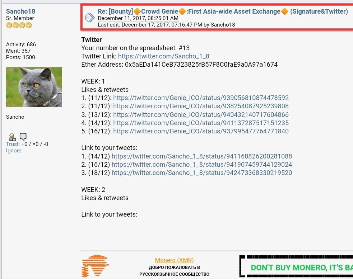
Task: Open Sancho18 user profile name link
Action: click(x=20, y=11)
